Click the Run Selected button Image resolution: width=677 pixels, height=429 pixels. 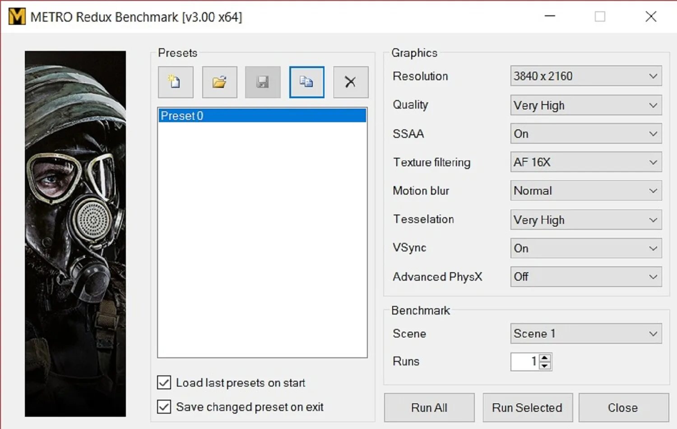(527, 408)
